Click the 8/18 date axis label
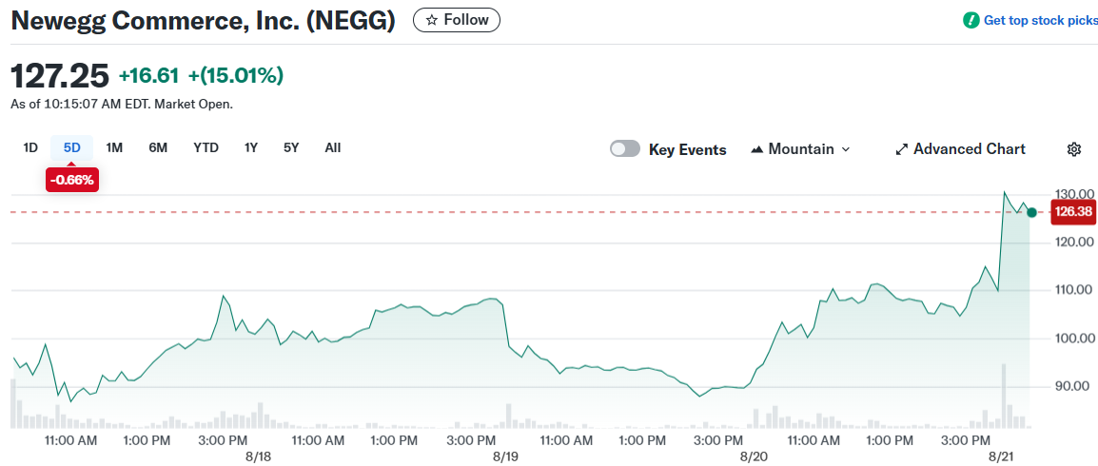 pyautogui.click(x=259, y=456)
